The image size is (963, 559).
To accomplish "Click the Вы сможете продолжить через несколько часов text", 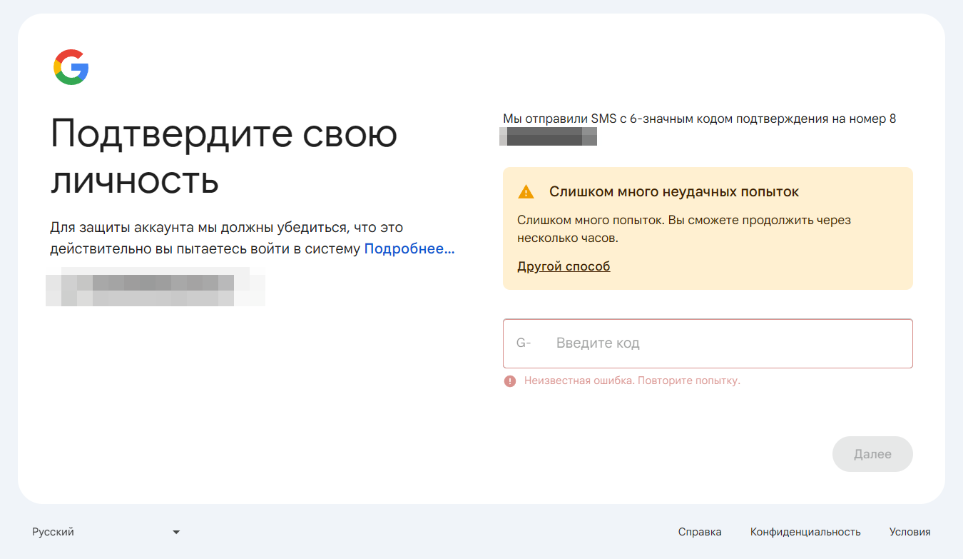I will [x=684, y=229].
